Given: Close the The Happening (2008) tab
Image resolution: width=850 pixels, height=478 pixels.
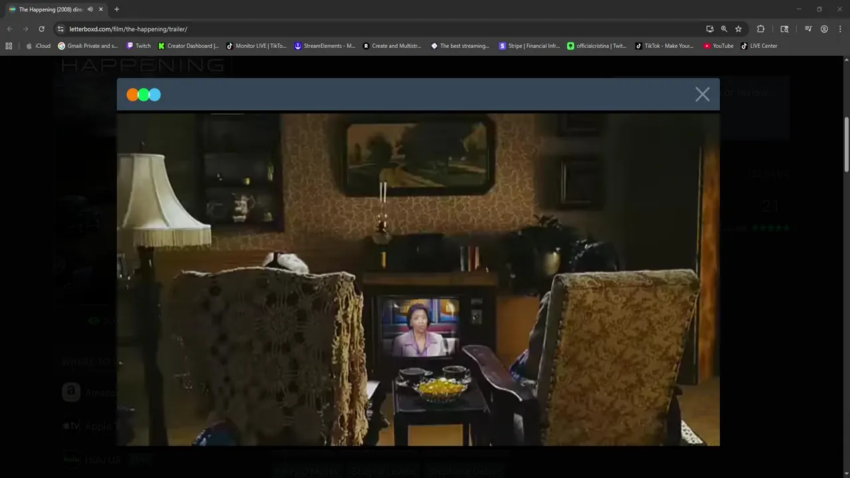Looking at the screenshot, I should pyautogui.click(x=101, y=9).
